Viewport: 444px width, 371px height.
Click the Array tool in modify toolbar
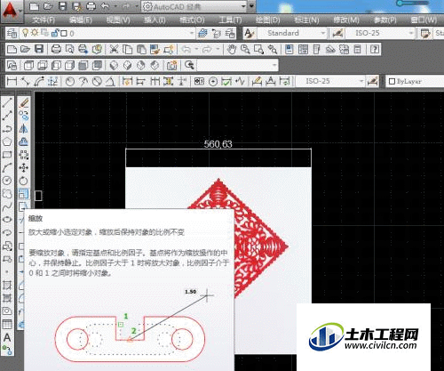[x=24, y=155]
